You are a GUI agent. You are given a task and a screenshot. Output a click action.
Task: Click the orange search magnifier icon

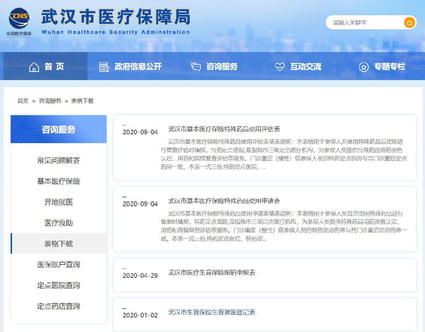pos(409,23)
